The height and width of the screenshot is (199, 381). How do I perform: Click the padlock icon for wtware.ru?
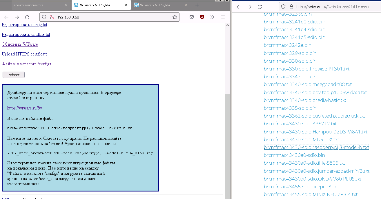291,7
